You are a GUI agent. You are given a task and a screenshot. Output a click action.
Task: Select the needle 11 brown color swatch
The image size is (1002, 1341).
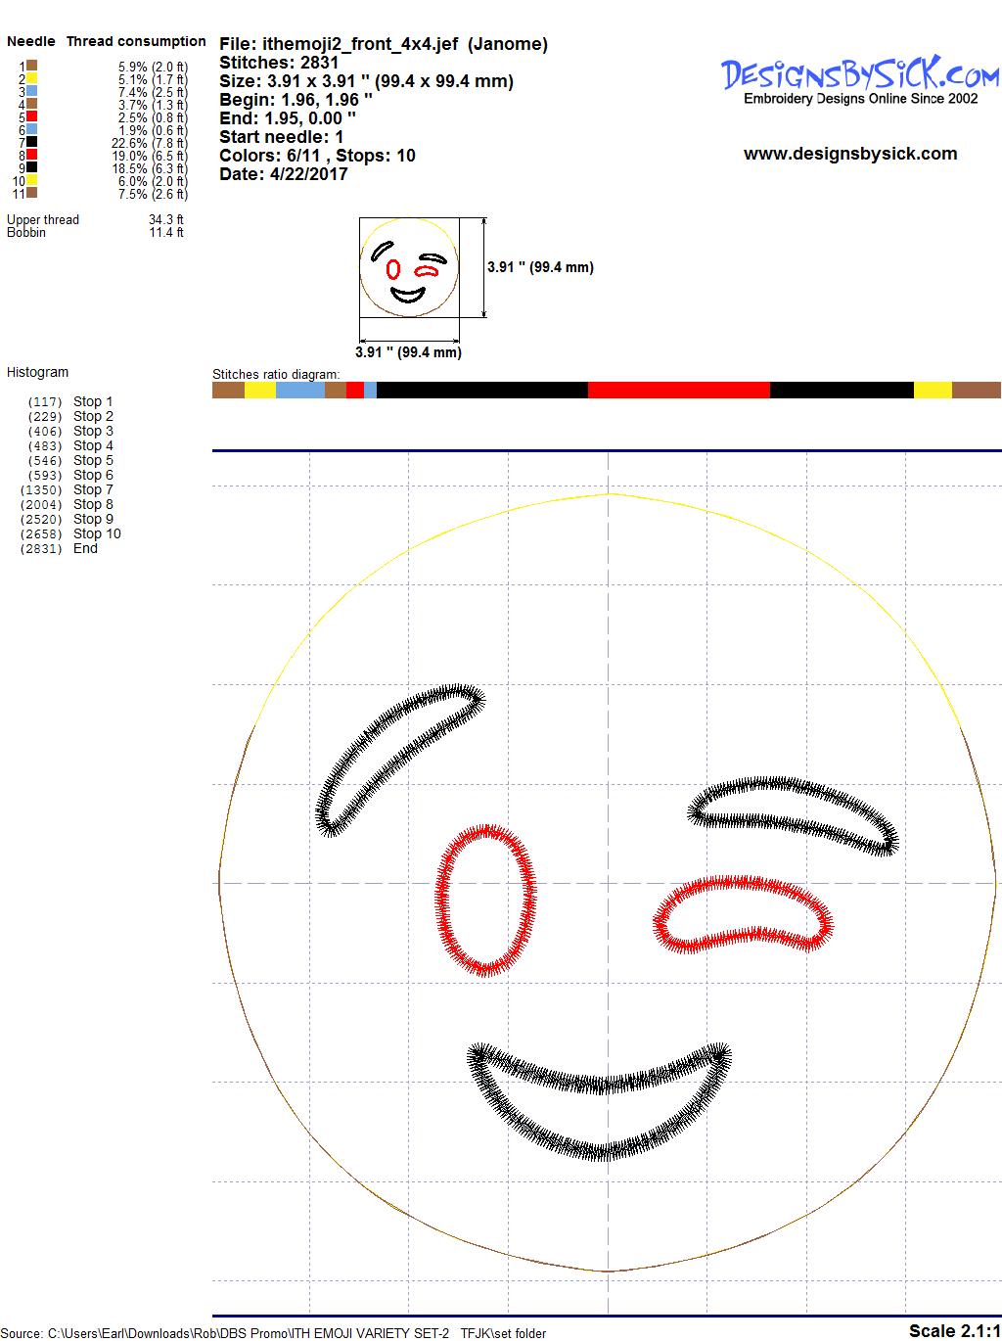point(31,194)
